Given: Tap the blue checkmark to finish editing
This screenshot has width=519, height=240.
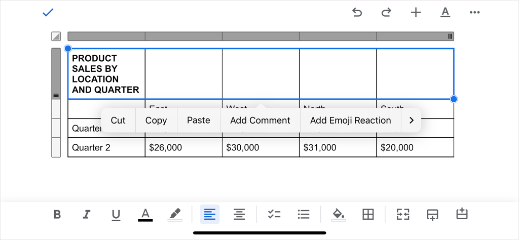Looking at the screenshot, I should (48, 13).
